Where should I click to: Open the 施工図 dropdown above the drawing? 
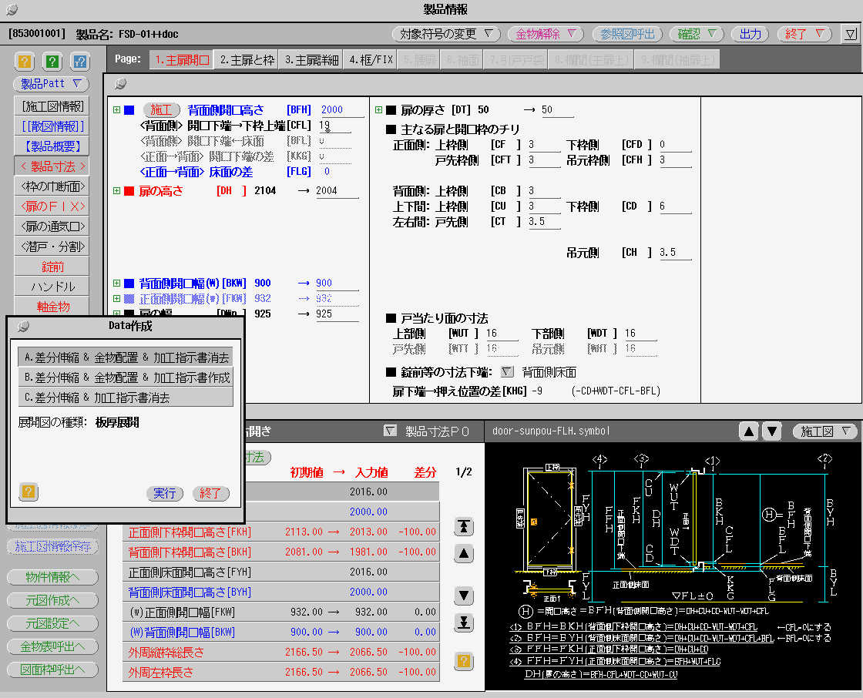coord(825,431)
